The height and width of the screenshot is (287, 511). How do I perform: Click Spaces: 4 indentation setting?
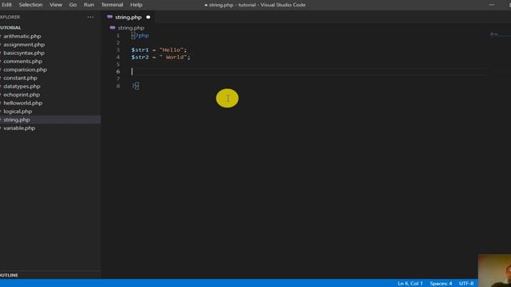(441, 284)
